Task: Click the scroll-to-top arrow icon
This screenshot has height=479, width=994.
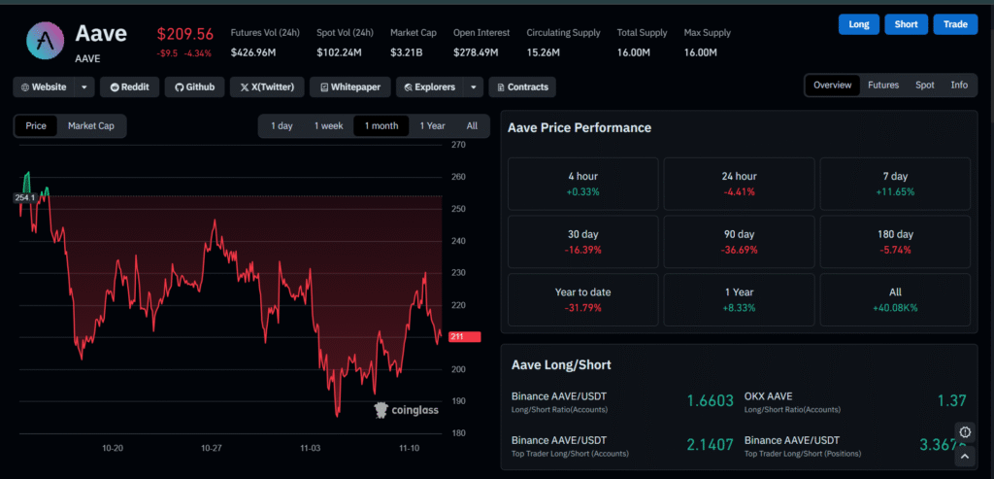Action: point(965,456)
